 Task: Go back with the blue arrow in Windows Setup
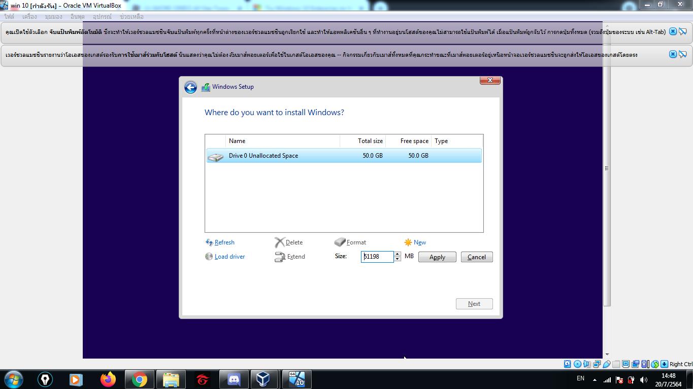coord(190,87)
